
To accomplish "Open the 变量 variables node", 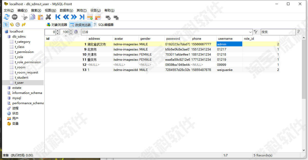I will tap(15, 123).
